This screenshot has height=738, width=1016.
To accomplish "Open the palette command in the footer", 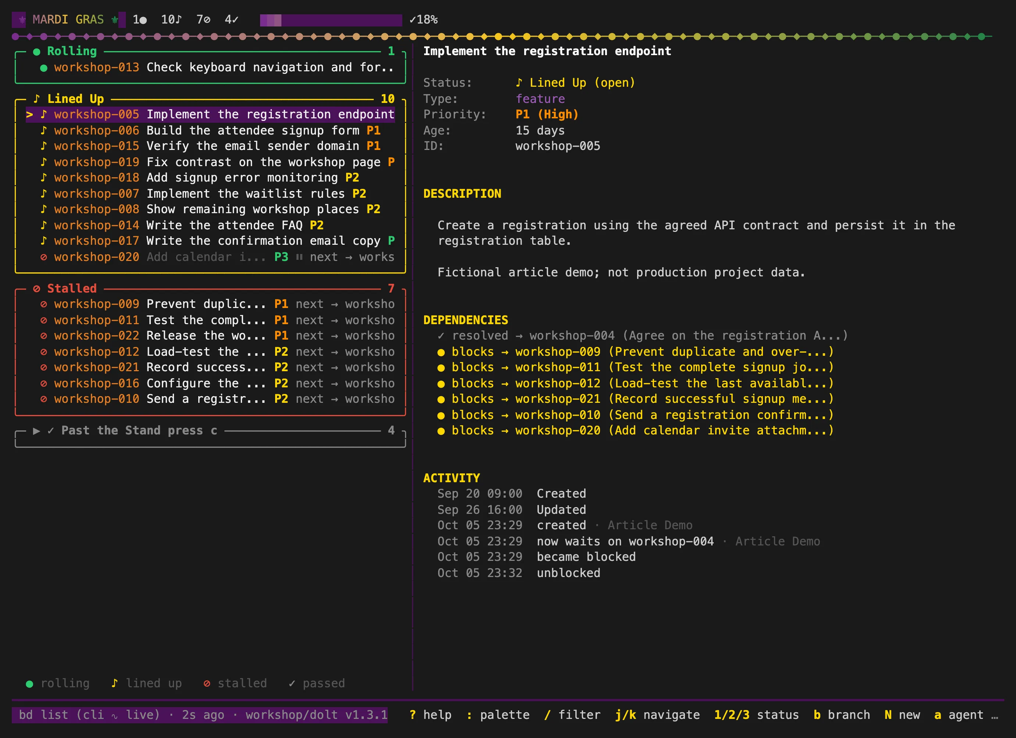I will [x=498, y=715].
